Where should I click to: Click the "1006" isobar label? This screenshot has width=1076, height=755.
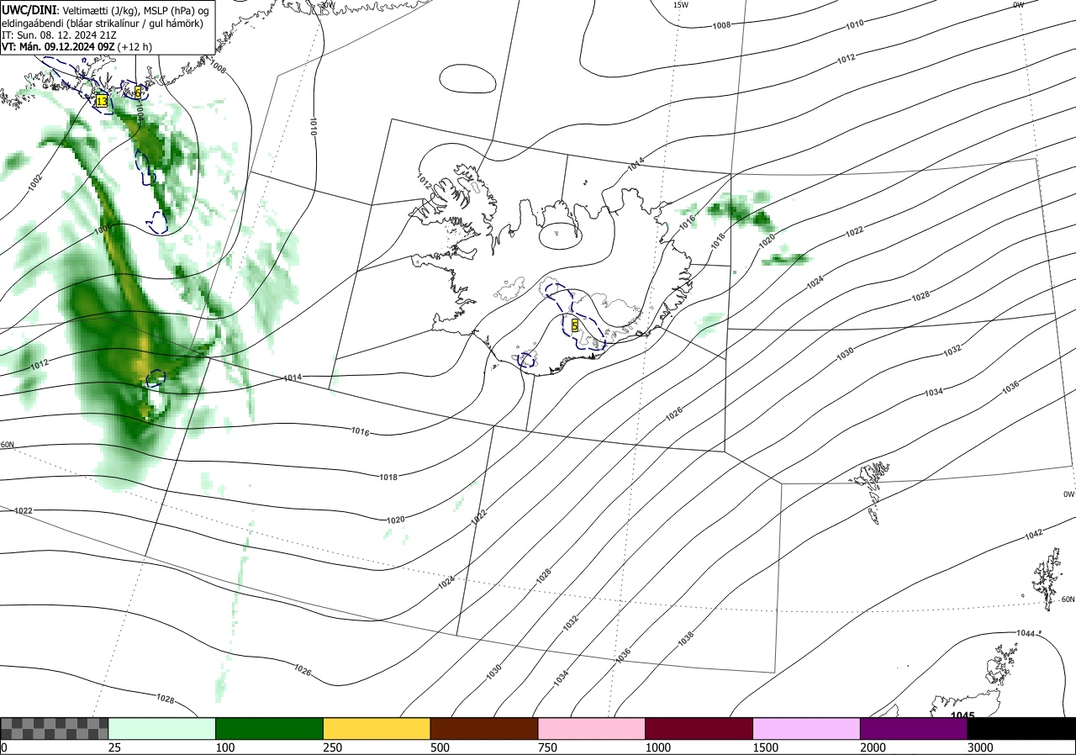point(102,229)
